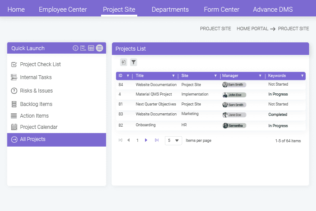The height and width of the screenshot is (211, 316).
Task: Sort by the Title column header
Action: click(x=140, y=76)
